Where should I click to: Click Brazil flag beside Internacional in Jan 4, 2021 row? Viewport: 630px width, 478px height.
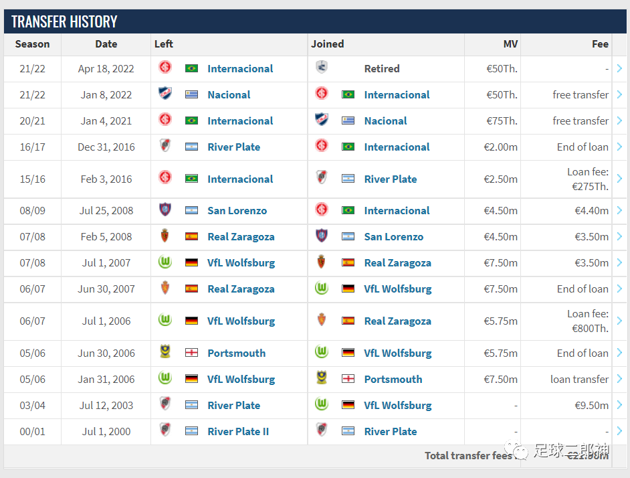[191, 121]
